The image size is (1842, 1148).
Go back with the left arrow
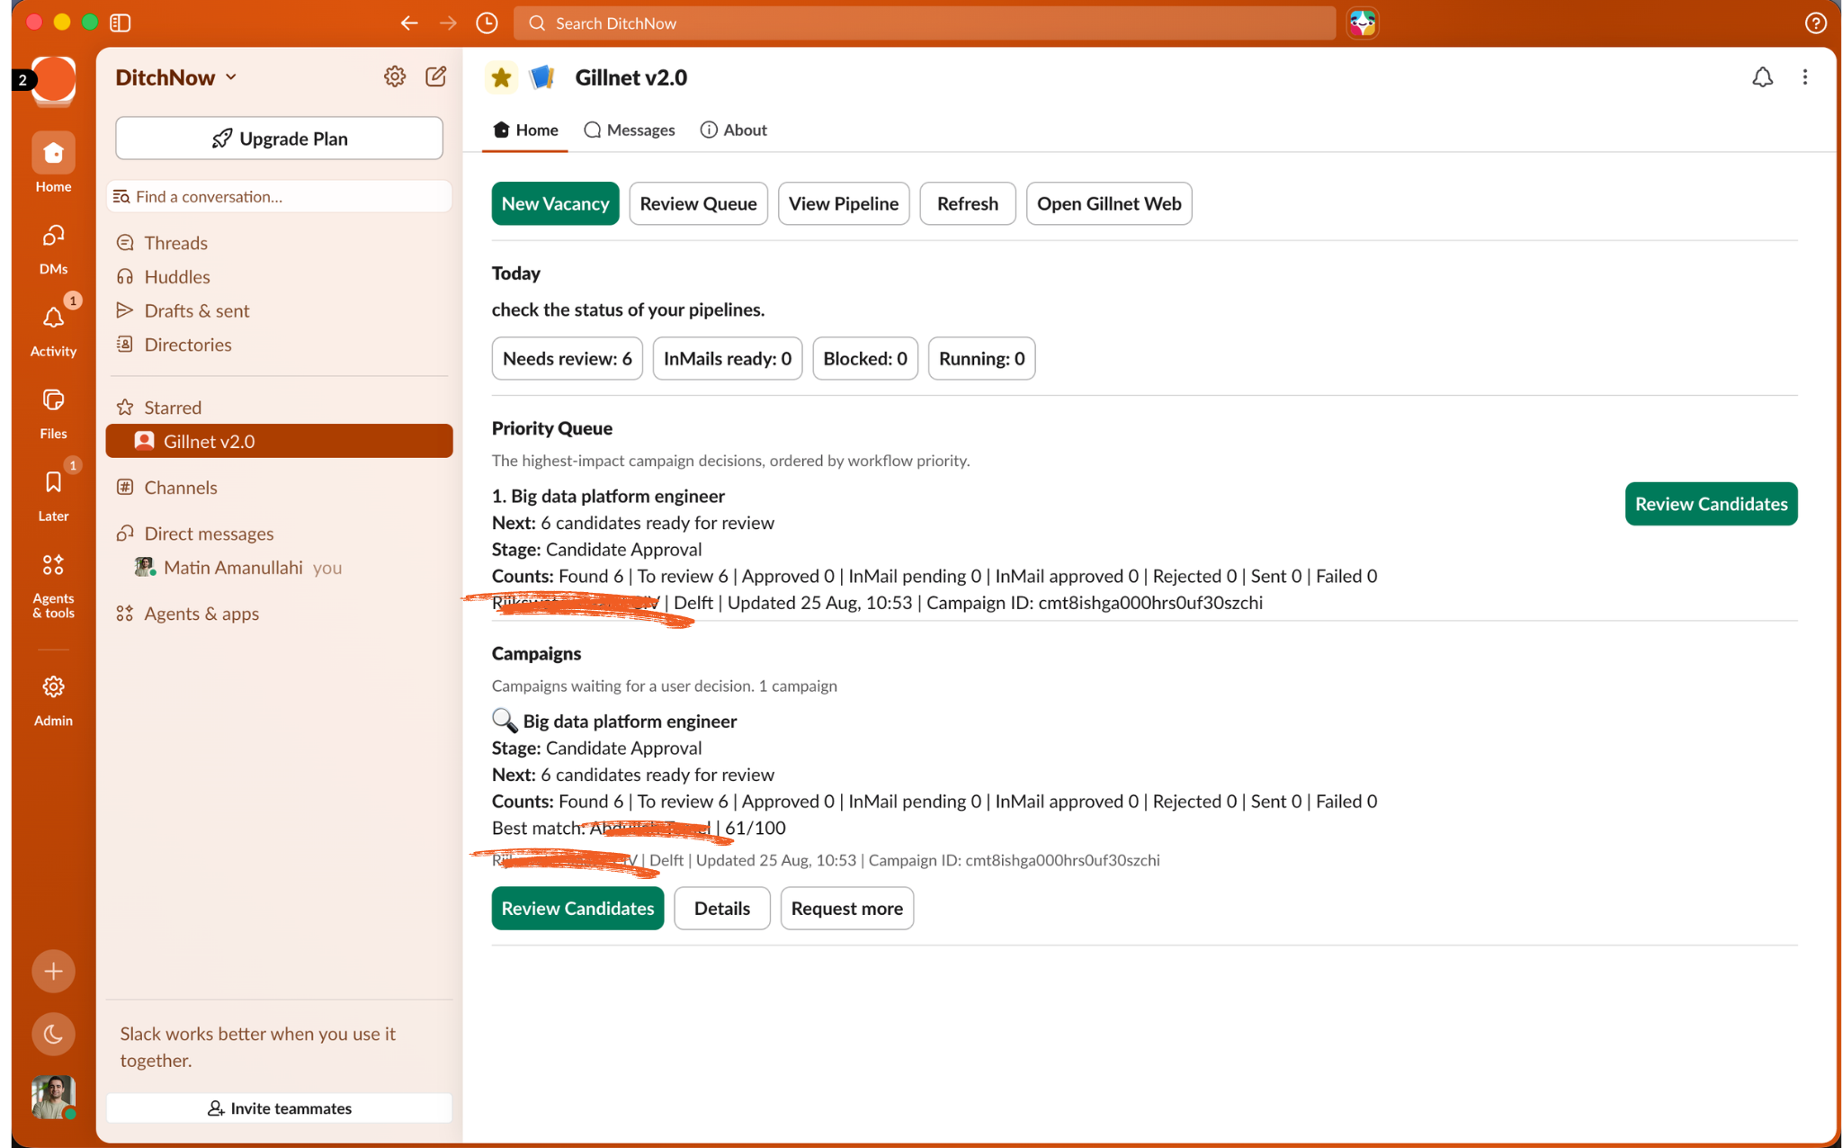coord(409,22)
